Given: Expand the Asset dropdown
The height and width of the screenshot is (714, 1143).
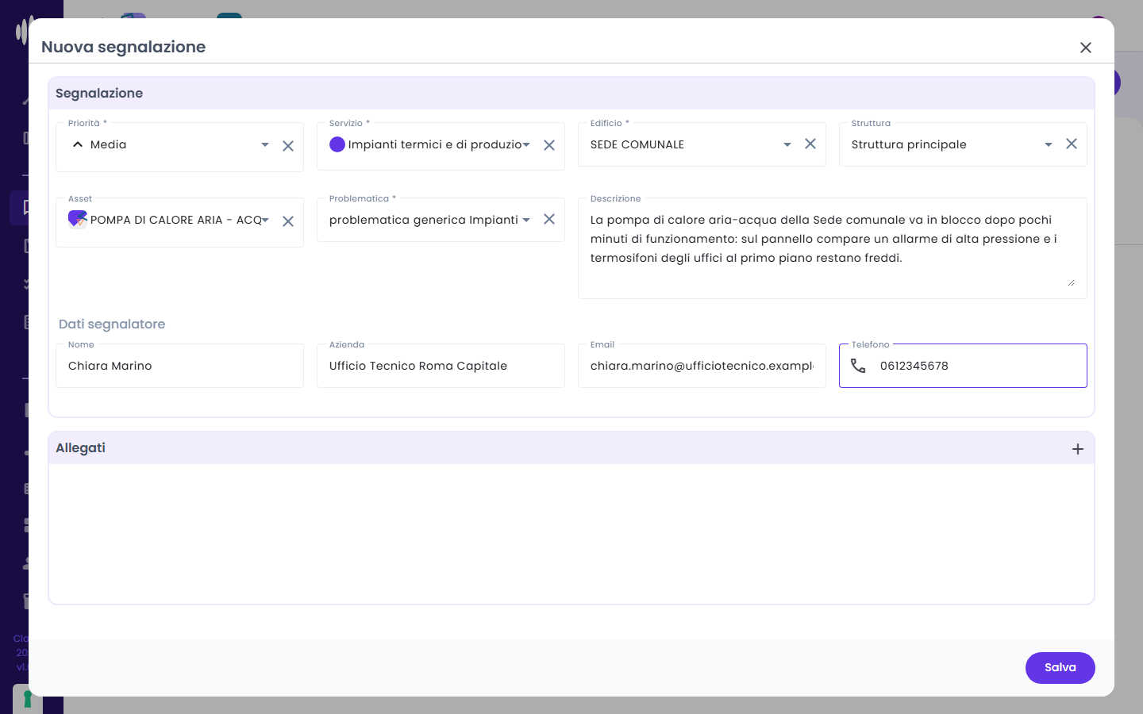Looking at the screenshot, I should 265,220.
